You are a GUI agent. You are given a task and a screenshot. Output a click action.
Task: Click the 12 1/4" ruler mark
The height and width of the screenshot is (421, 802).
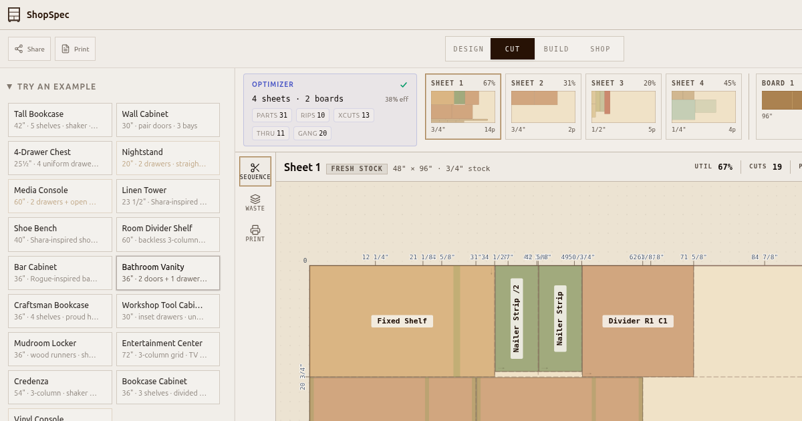click(375, 257)
